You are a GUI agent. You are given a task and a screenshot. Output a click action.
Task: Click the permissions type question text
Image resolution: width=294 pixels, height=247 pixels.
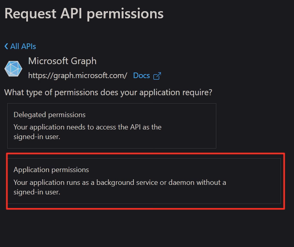pos(108,92)
